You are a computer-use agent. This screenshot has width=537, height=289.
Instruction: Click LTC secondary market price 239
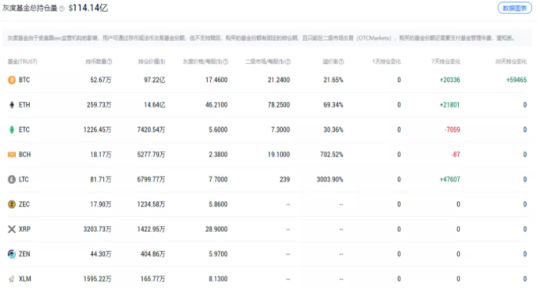coord(284,179)
